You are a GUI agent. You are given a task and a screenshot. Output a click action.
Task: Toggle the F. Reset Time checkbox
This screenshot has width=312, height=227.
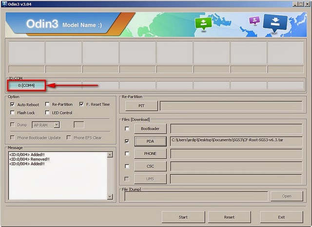(x=81, y=104)
